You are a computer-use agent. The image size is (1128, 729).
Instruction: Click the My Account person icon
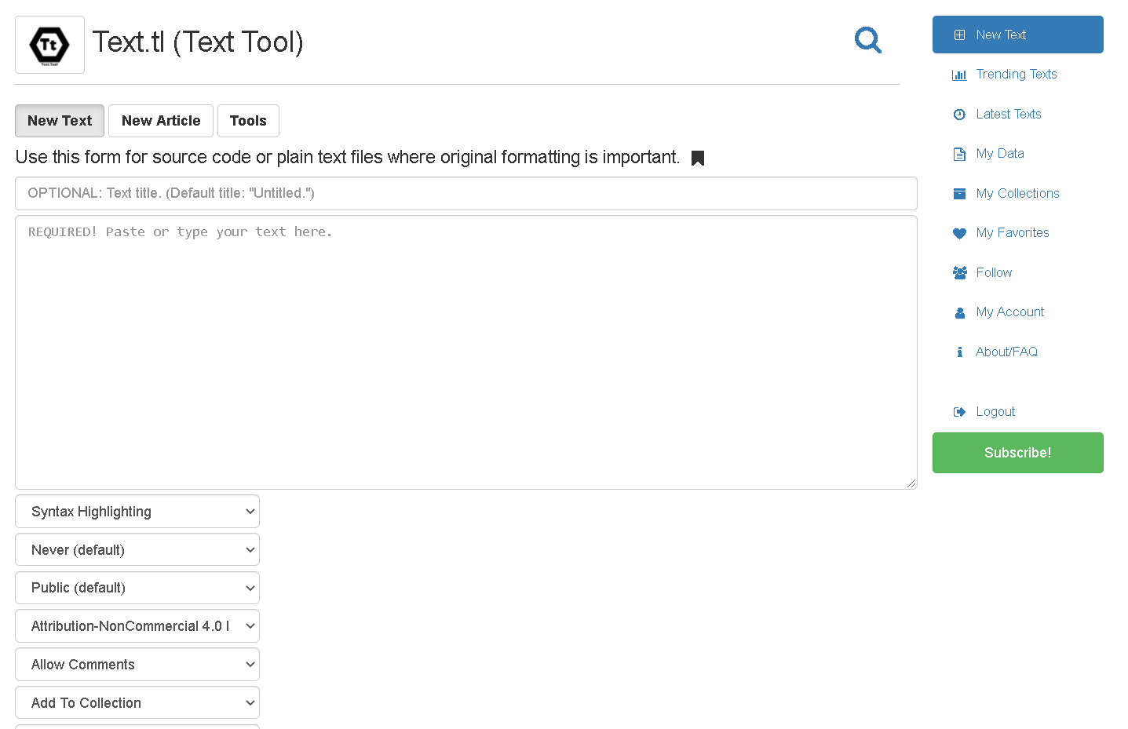click(x=959, y=312)
